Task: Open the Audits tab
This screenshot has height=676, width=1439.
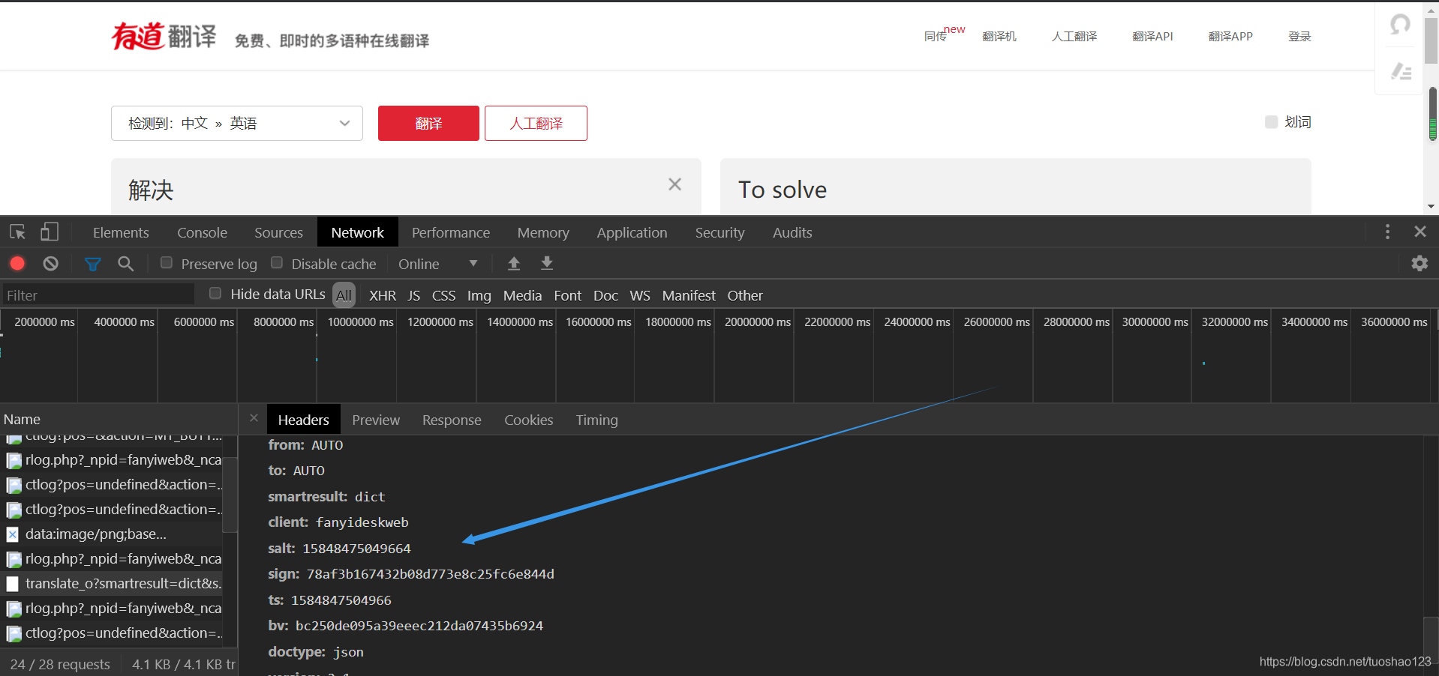Action: 792,232
